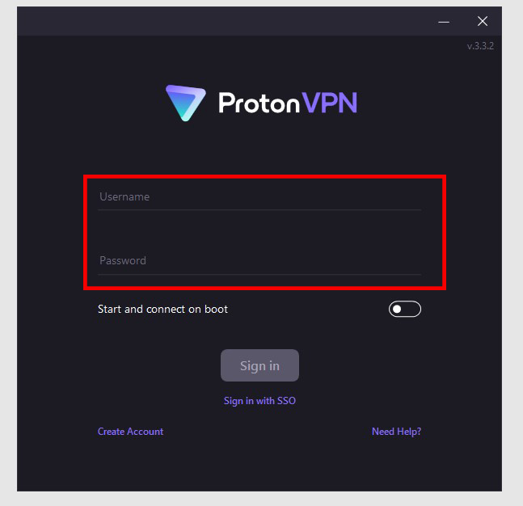Click the white knob of the boot toggle

pos(397,310)
